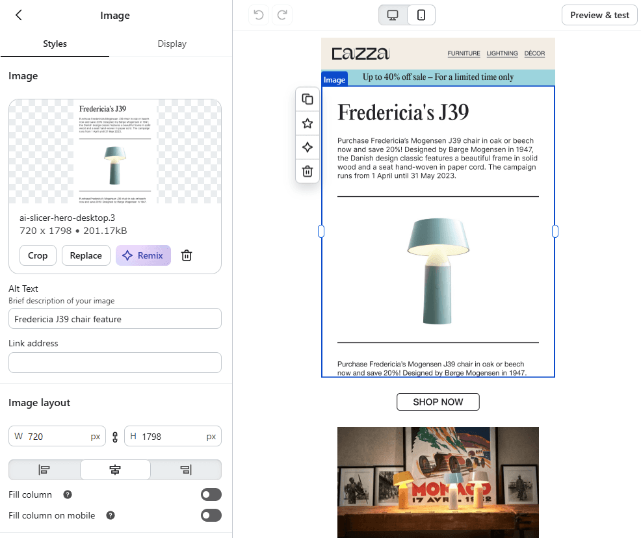641x538 pixels.
Task: Click the LIGHTNING nav link
Action: point(502,53)
